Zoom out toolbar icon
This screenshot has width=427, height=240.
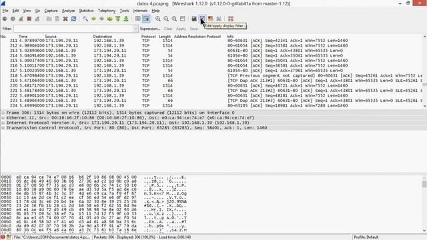166,19
